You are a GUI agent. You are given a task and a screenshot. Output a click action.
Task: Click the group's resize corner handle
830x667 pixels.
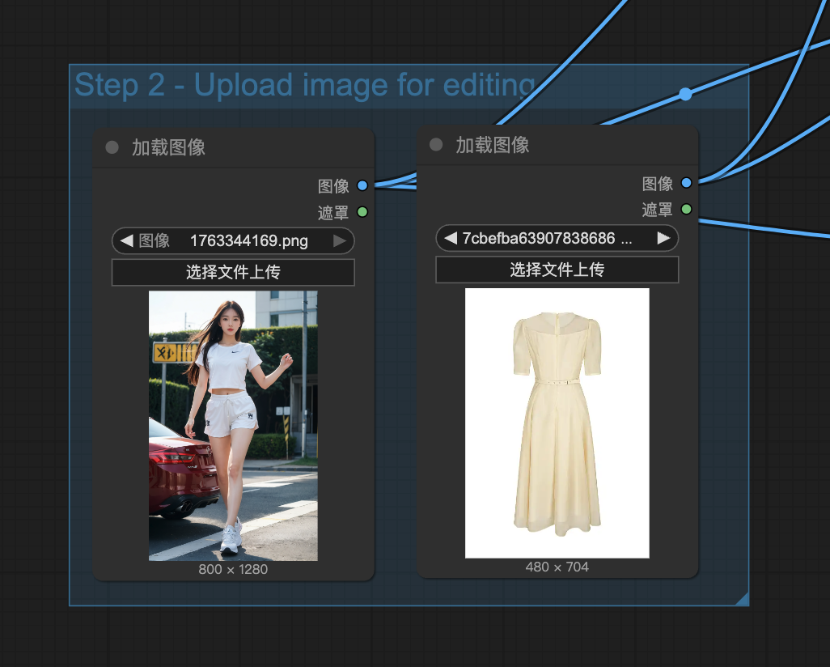tap(743, 600)
